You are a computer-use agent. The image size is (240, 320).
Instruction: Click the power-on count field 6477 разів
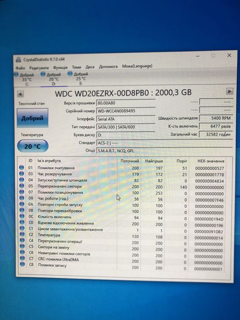pyautogui.click(x=216, y=126)
